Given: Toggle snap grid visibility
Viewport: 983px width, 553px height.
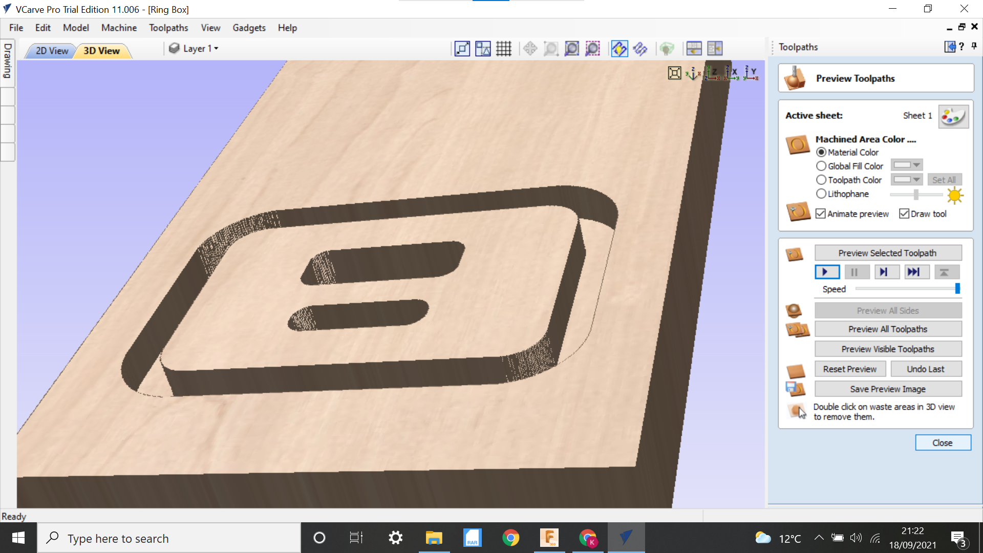Looking at the screenshot, I should pos(503,48).
